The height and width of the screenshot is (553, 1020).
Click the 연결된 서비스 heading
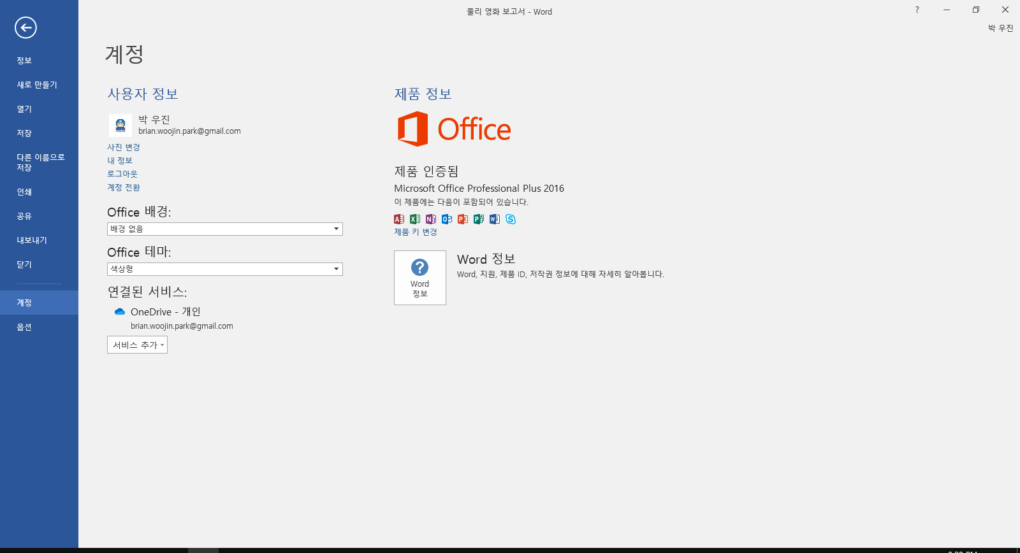(x=147, y=292)
